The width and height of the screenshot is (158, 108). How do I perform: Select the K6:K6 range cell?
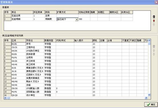(19, 75)
